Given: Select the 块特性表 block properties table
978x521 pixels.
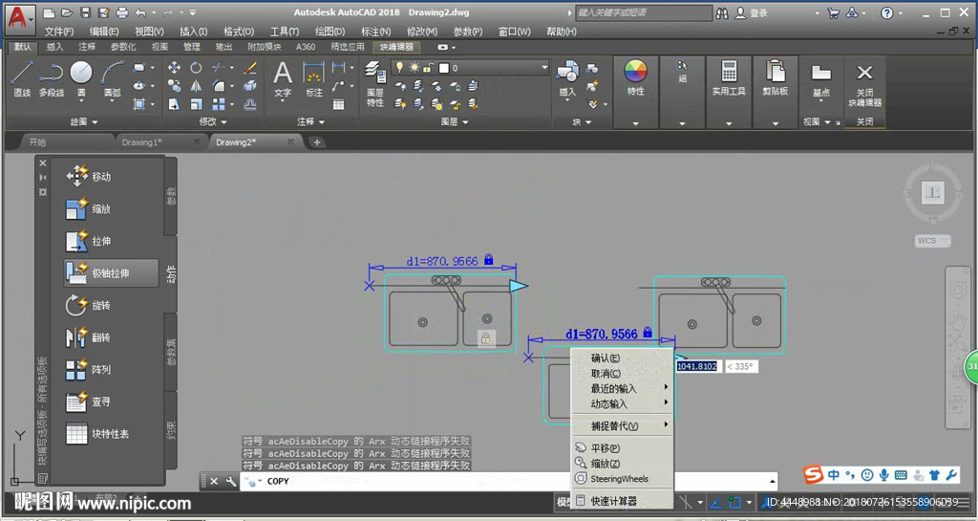Looking at the screenshot, I should coord(97,434).
